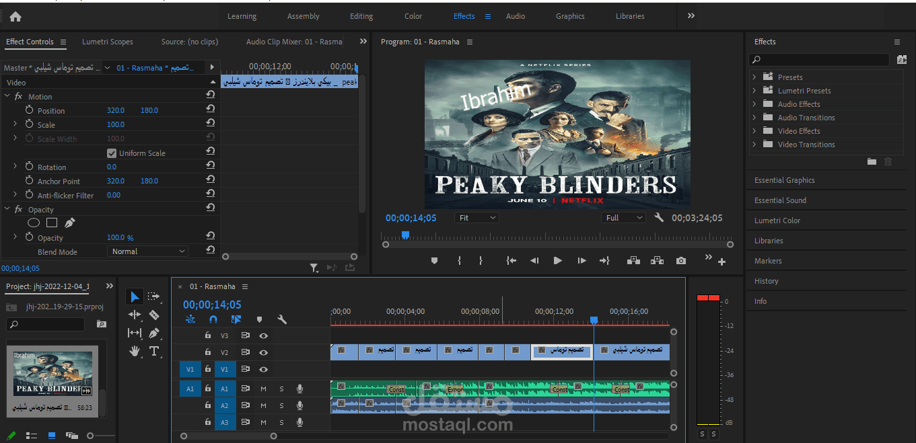Image resolution: width=916 pixels, height=443 pixels.
Task: Select the Track Select Forward tool
Action: (x=154, y=296)
